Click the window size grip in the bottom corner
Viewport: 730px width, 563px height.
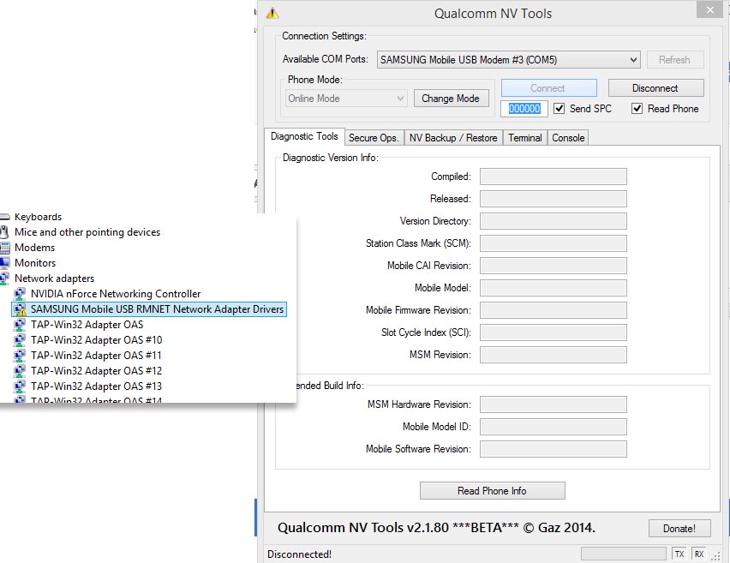(x=715, y=555)
